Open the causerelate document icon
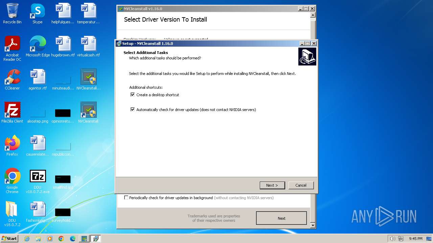The width and height of the screenshot is (433, 243). point(38,146)
